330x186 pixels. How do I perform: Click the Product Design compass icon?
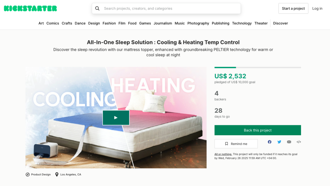point(28,174)
